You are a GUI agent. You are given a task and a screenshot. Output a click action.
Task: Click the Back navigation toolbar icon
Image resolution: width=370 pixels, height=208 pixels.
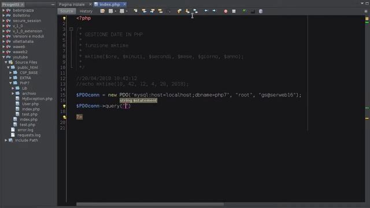coord(110,11)
